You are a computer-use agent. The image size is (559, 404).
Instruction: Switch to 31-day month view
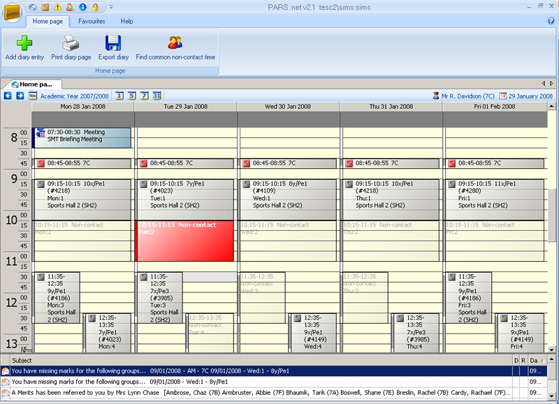157,96
